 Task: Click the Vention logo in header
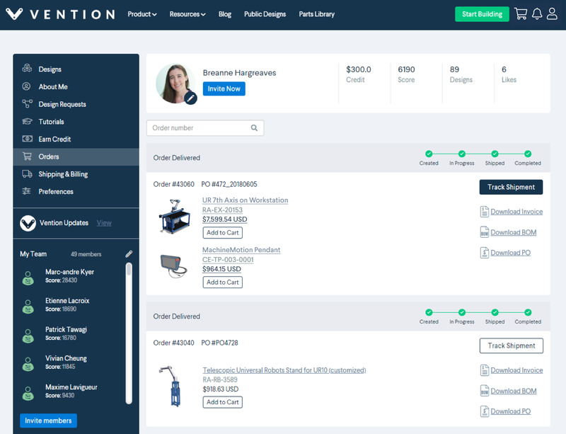click(x=60, y=14)
